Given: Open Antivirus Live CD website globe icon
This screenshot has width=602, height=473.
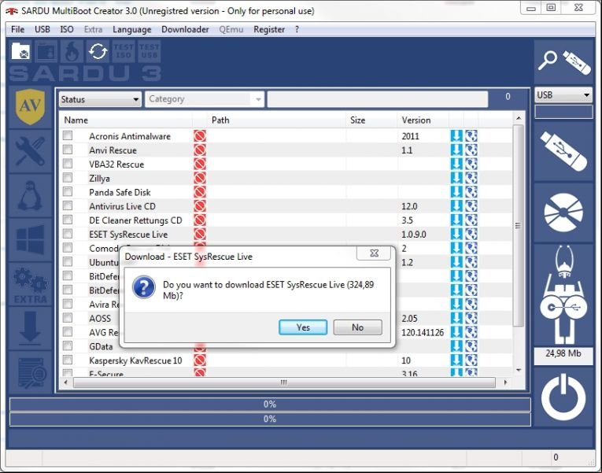Looking at the screenshot, I should (x=471, y=206).
